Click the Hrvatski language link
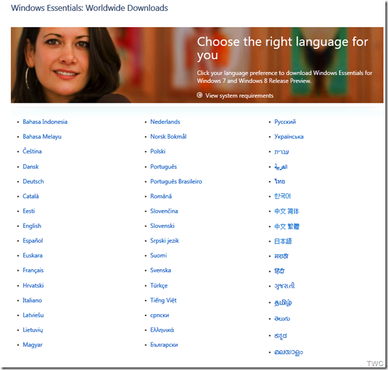Screen dimensions: 388x370 pos(33,286)
